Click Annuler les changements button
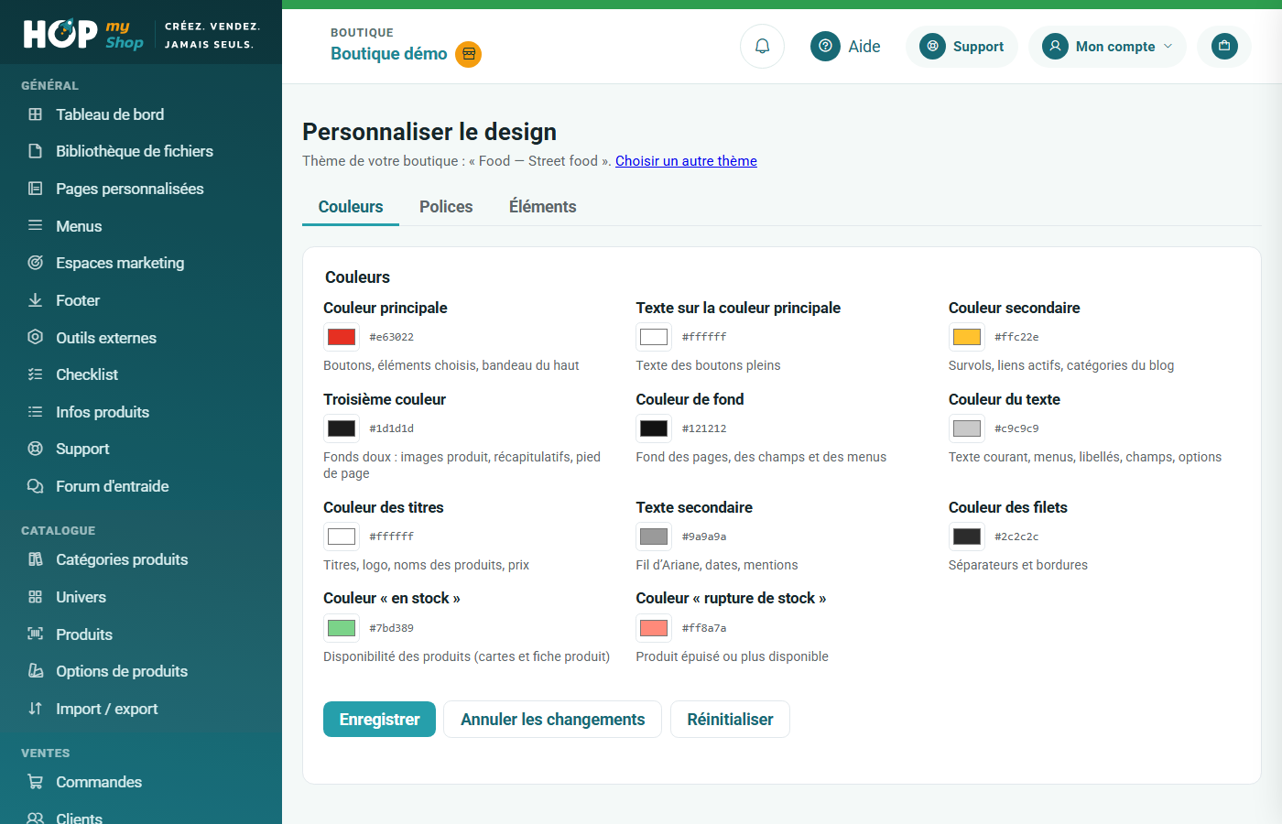The height and width of the screenshot is (824, 1282). tap(553, 719)
